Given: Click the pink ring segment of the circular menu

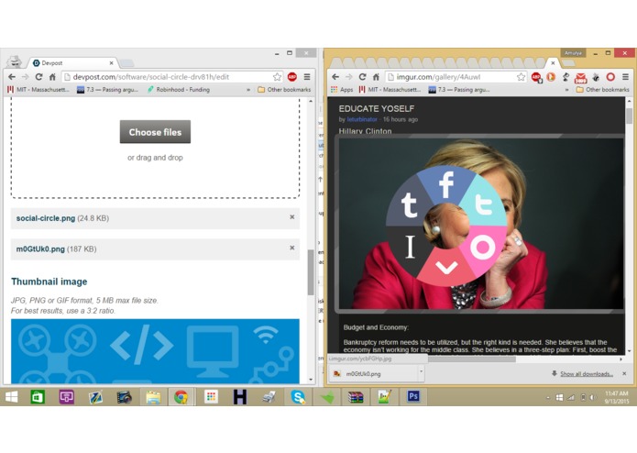Looking at the screenshot, I should click(x=483, y=247).
